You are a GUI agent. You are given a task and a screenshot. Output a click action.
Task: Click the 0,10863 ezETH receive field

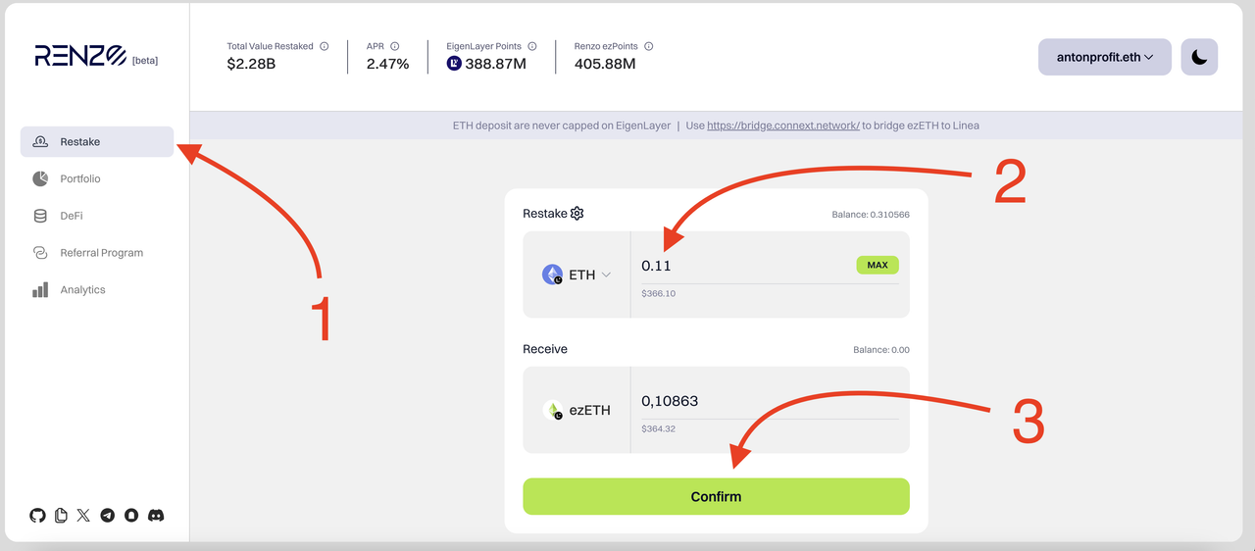(770, 401)
